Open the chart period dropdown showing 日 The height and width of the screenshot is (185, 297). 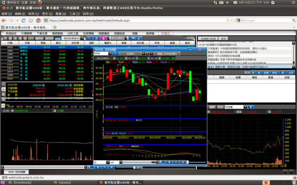pyautogui.click(x=108, y=162)
